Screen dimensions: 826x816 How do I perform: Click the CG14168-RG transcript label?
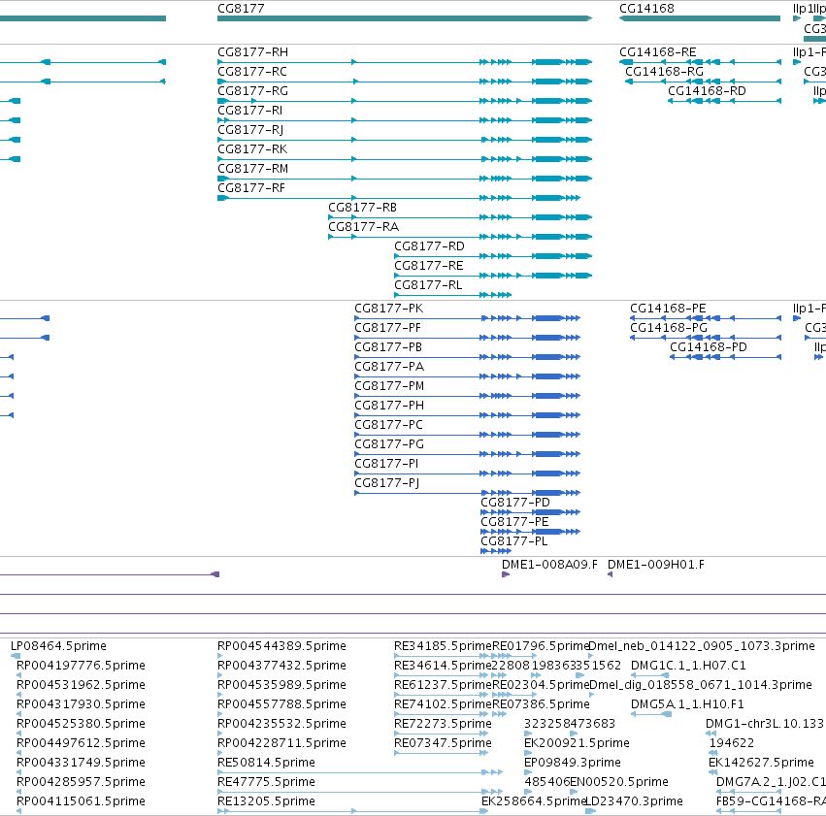point(664,72)
